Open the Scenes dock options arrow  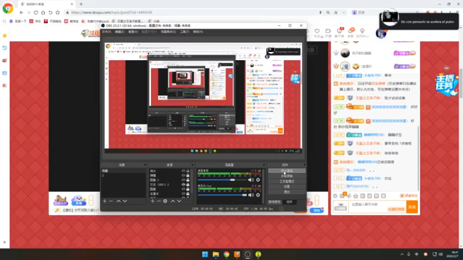pyautogui.click(x=145, y=165)
